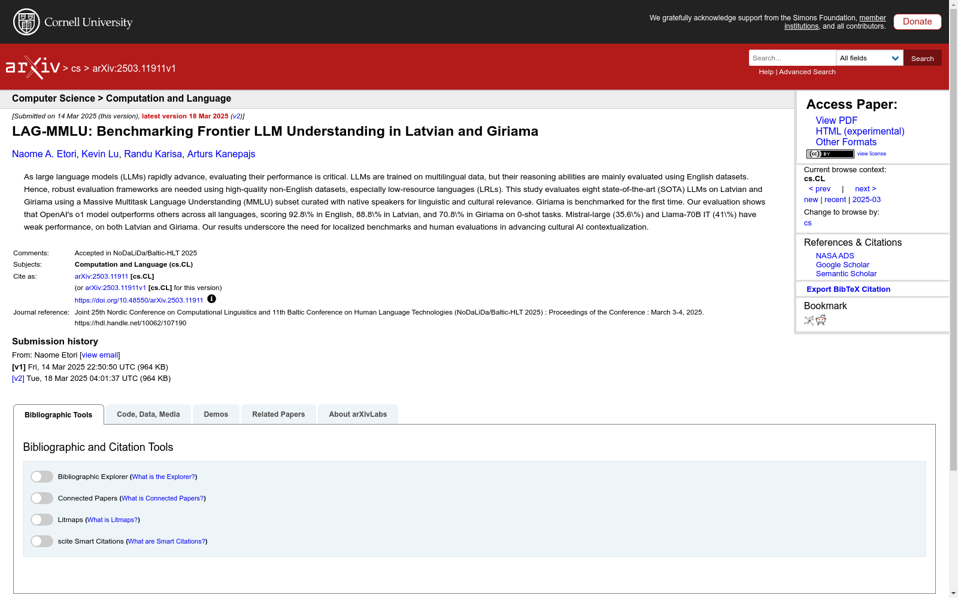The image size is (958, 598).
Task: Open the View PDF link
Action: pos(836,121)
